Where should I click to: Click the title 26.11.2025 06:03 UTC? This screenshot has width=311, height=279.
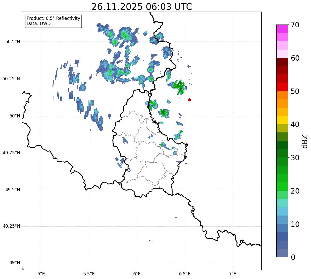[x=142, y=7]
